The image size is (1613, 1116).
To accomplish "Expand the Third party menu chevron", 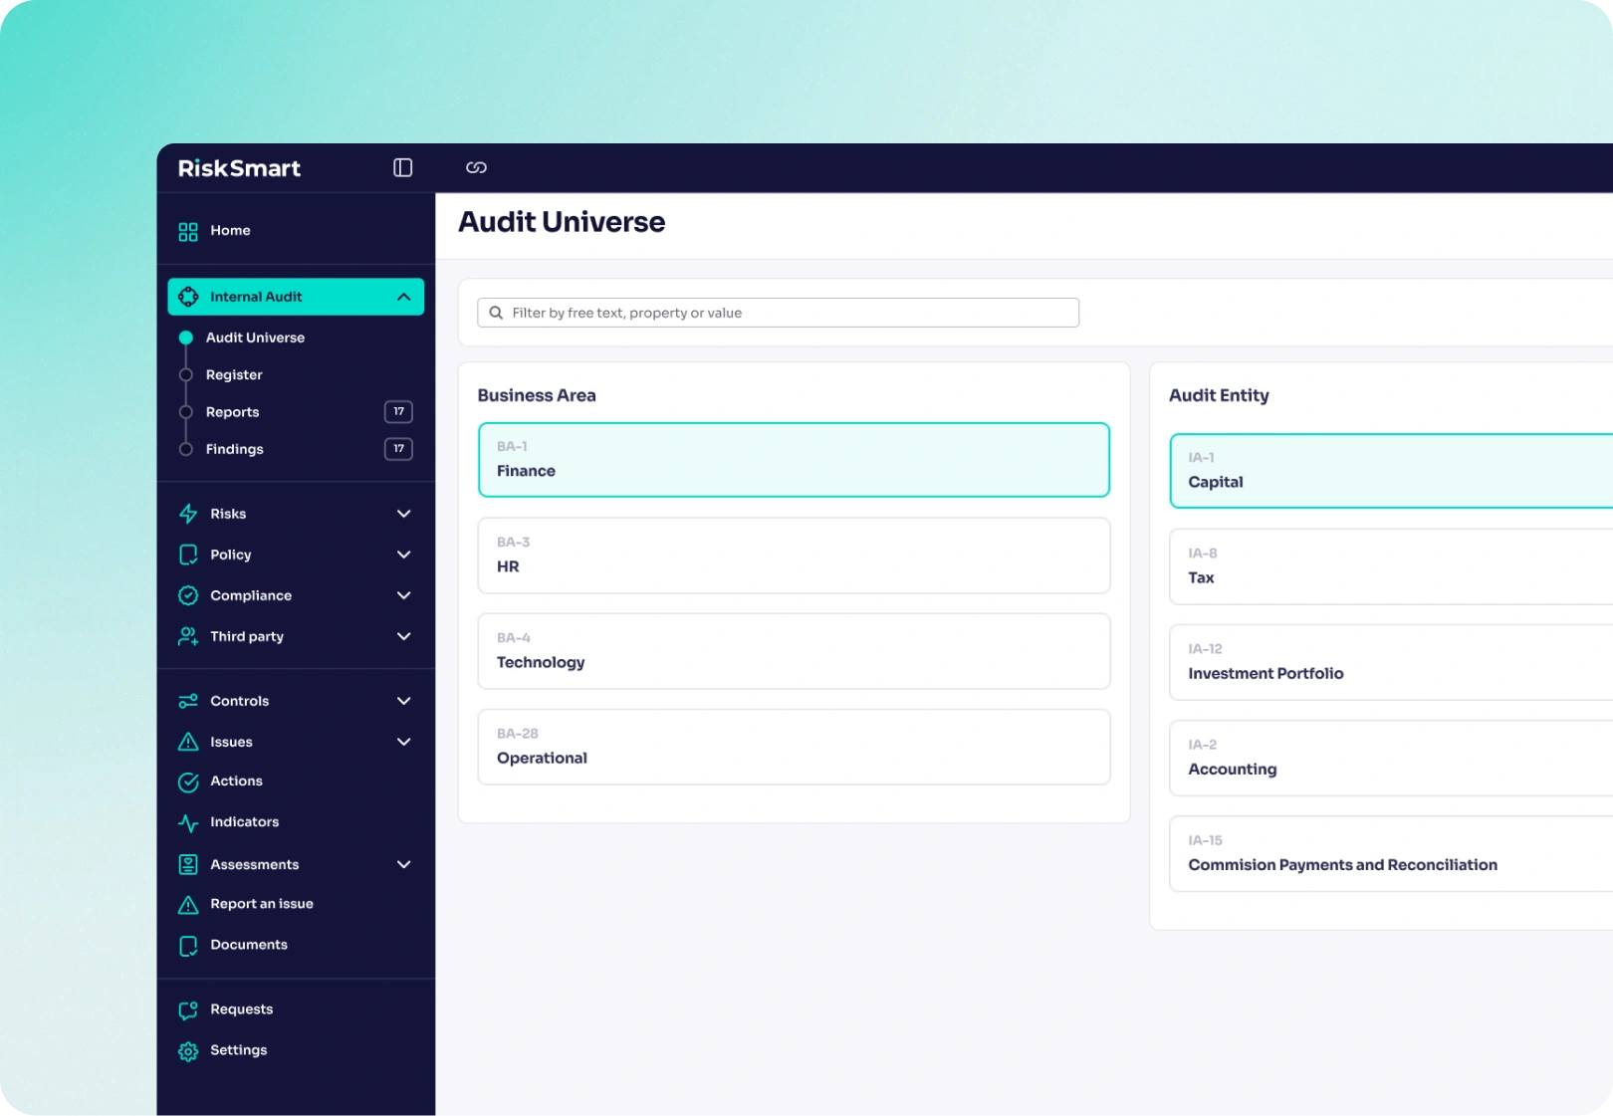I will [x=403, y=636].
